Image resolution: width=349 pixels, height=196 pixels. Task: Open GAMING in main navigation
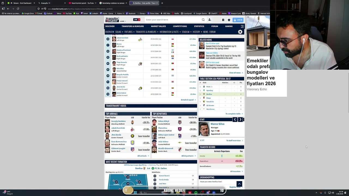click(x=229, y=26)
